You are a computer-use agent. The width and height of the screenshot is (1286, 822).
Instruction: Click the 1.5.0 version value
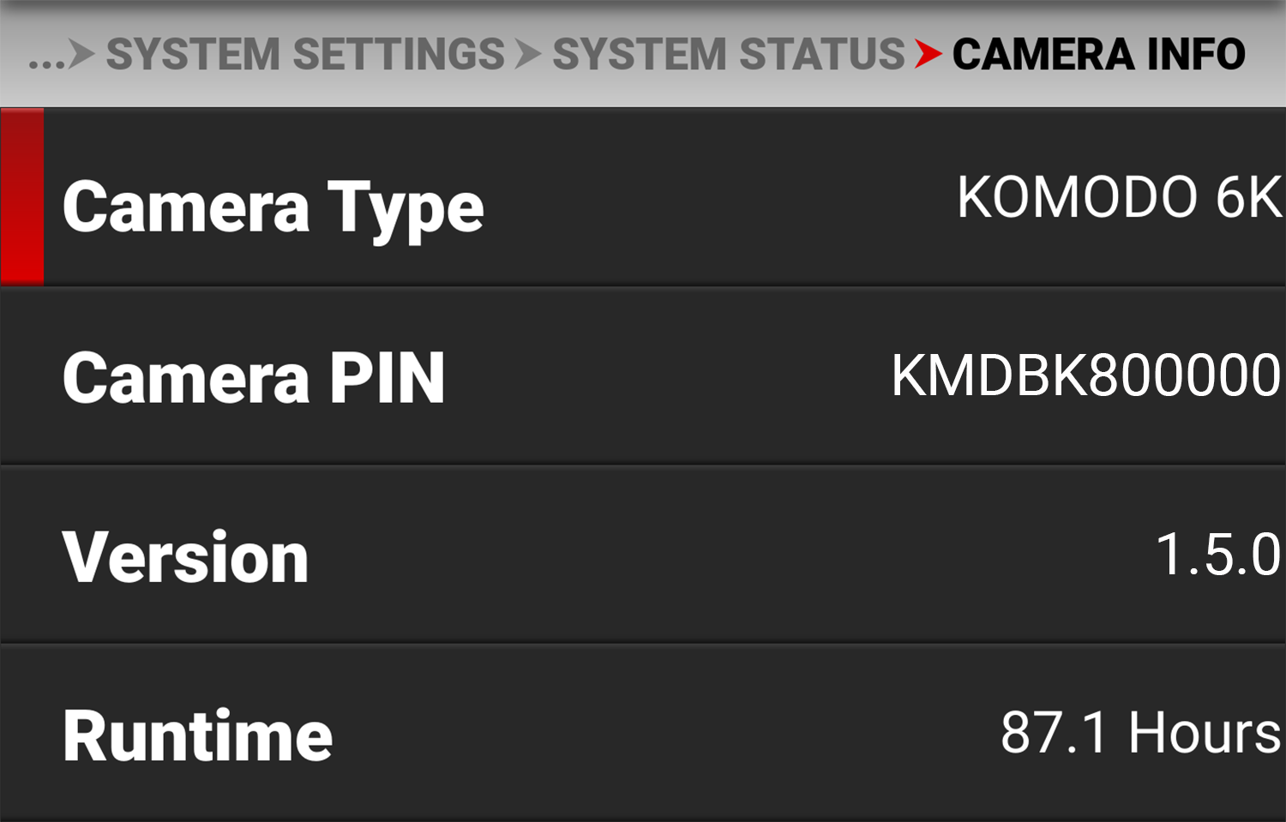(1218, 554)
